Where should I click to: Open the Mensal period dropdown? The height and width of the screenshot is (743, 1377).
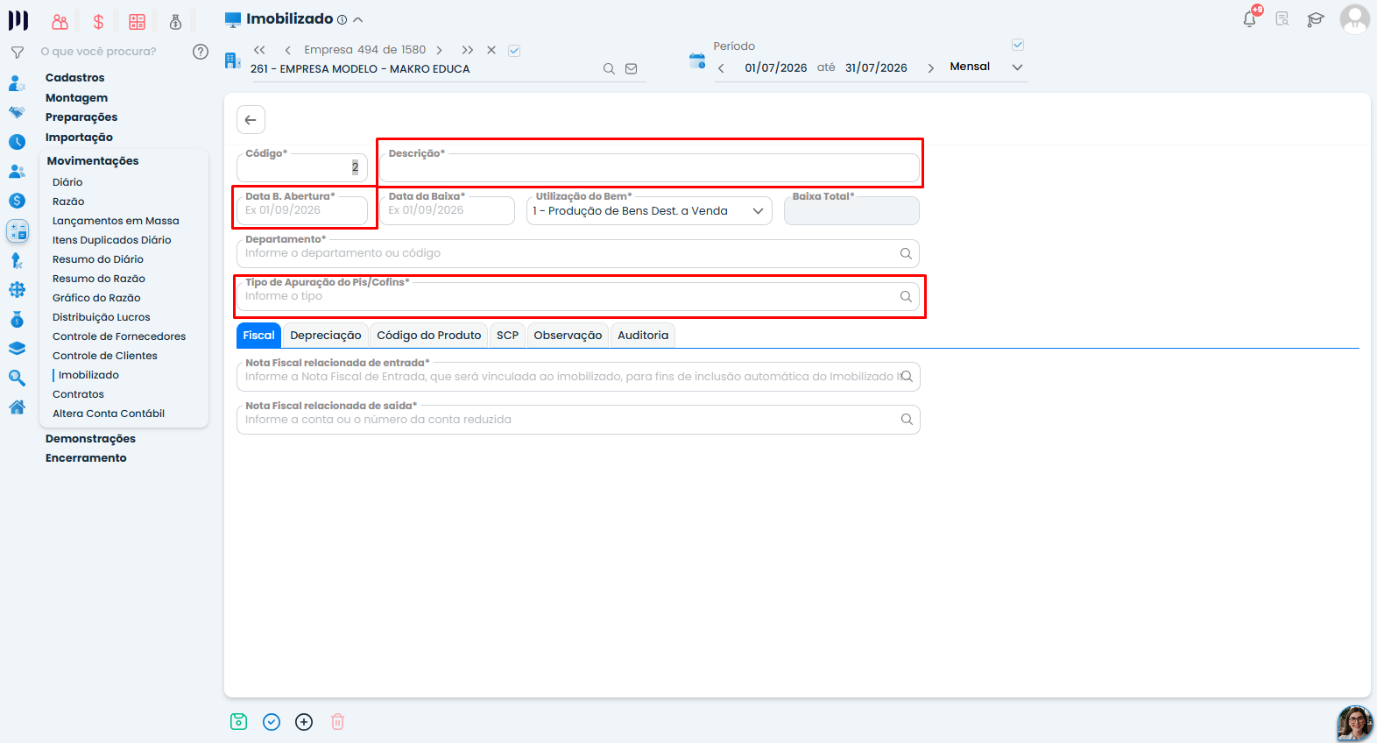[986, 67]
